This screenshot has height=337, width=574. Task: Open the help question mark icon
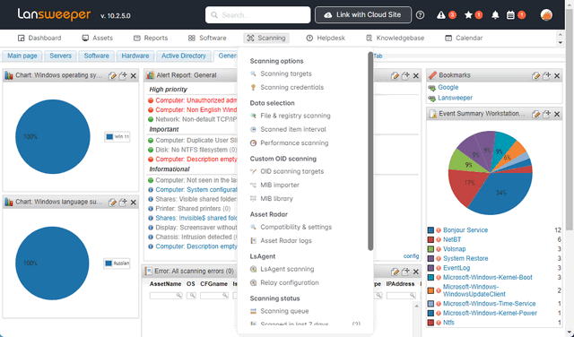tap(421, 15)
